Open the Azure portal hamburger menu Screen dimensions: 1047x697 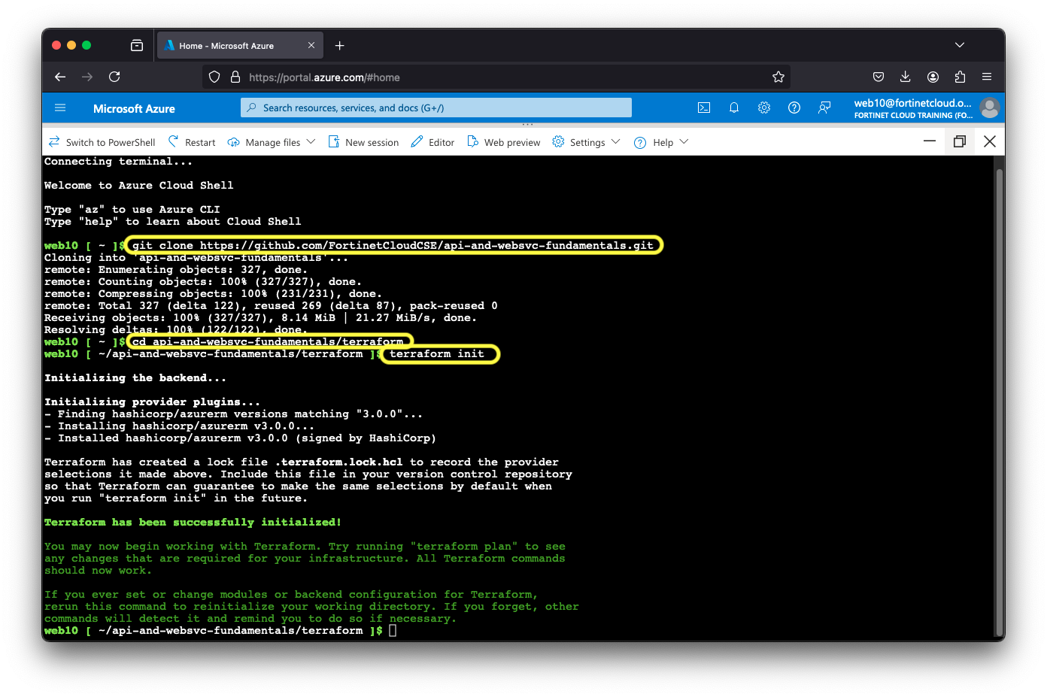[x=60, y=108]
